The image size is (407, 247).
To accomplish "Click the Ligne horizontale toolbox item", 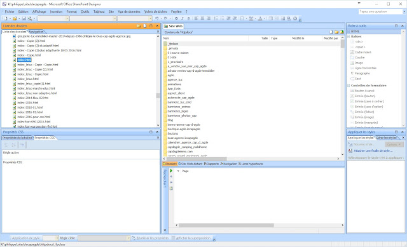I will pos(365,68).
